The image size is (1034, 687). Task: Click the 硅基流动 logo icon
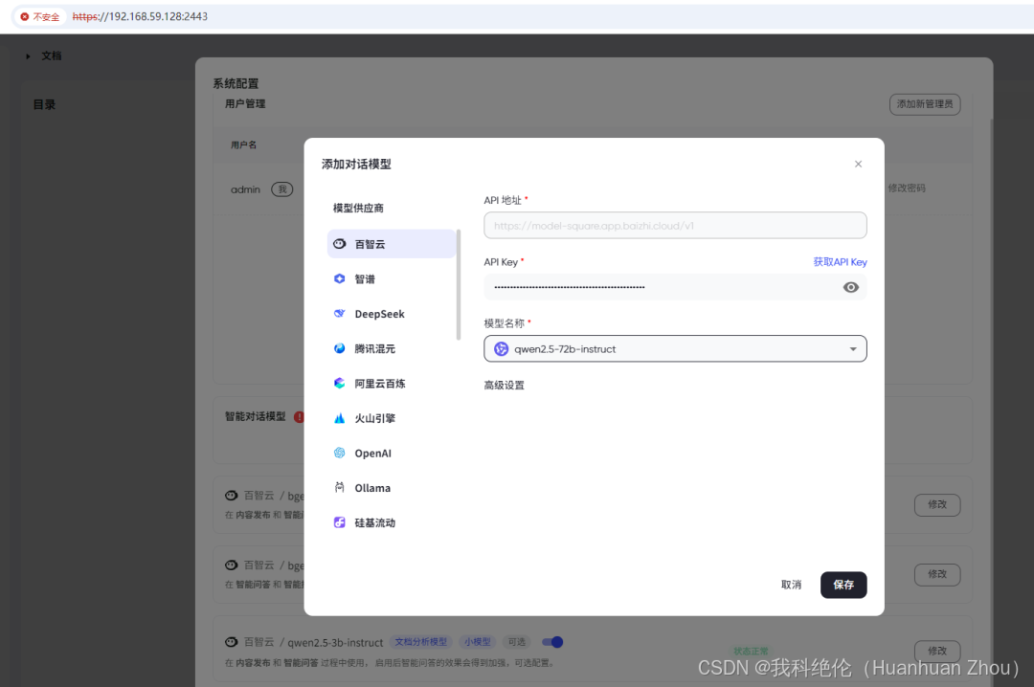340,522
